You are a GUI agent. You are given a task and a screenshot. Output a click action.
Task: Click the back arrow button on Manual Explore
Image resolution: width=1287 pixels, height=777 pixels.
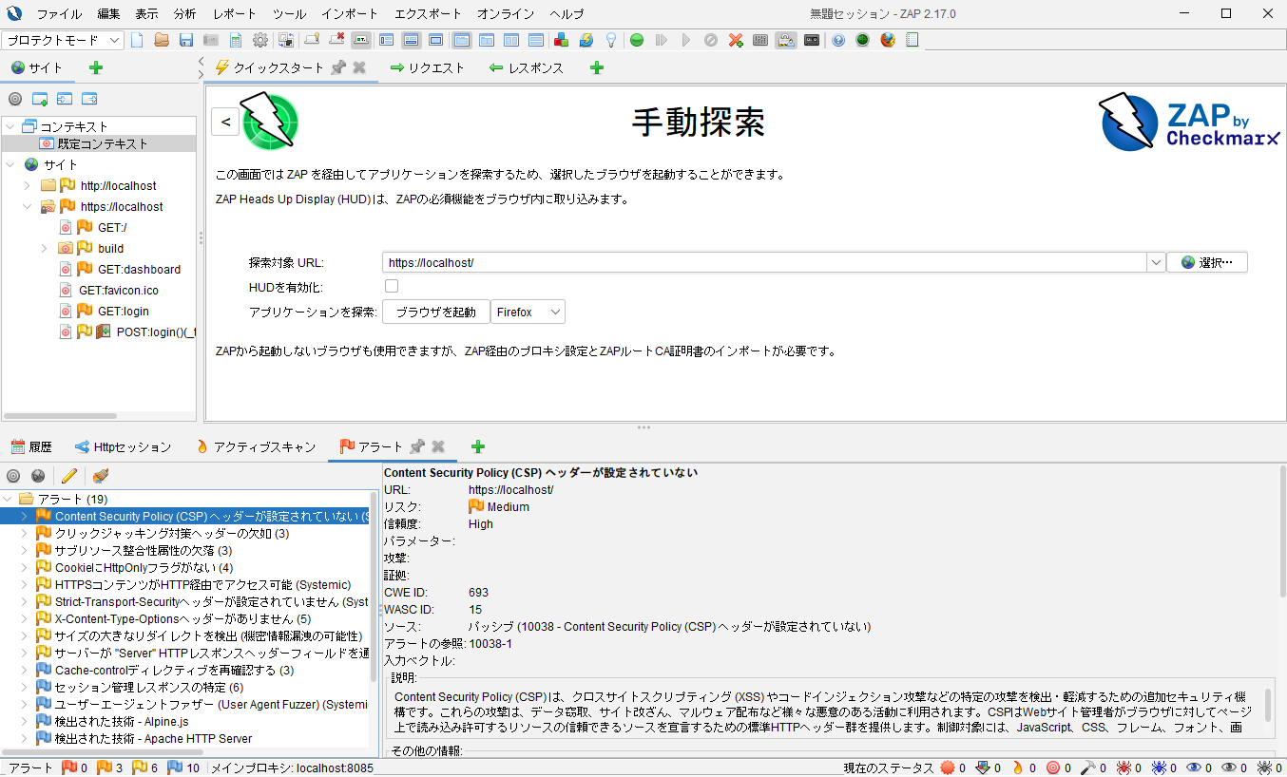[225, 122]
